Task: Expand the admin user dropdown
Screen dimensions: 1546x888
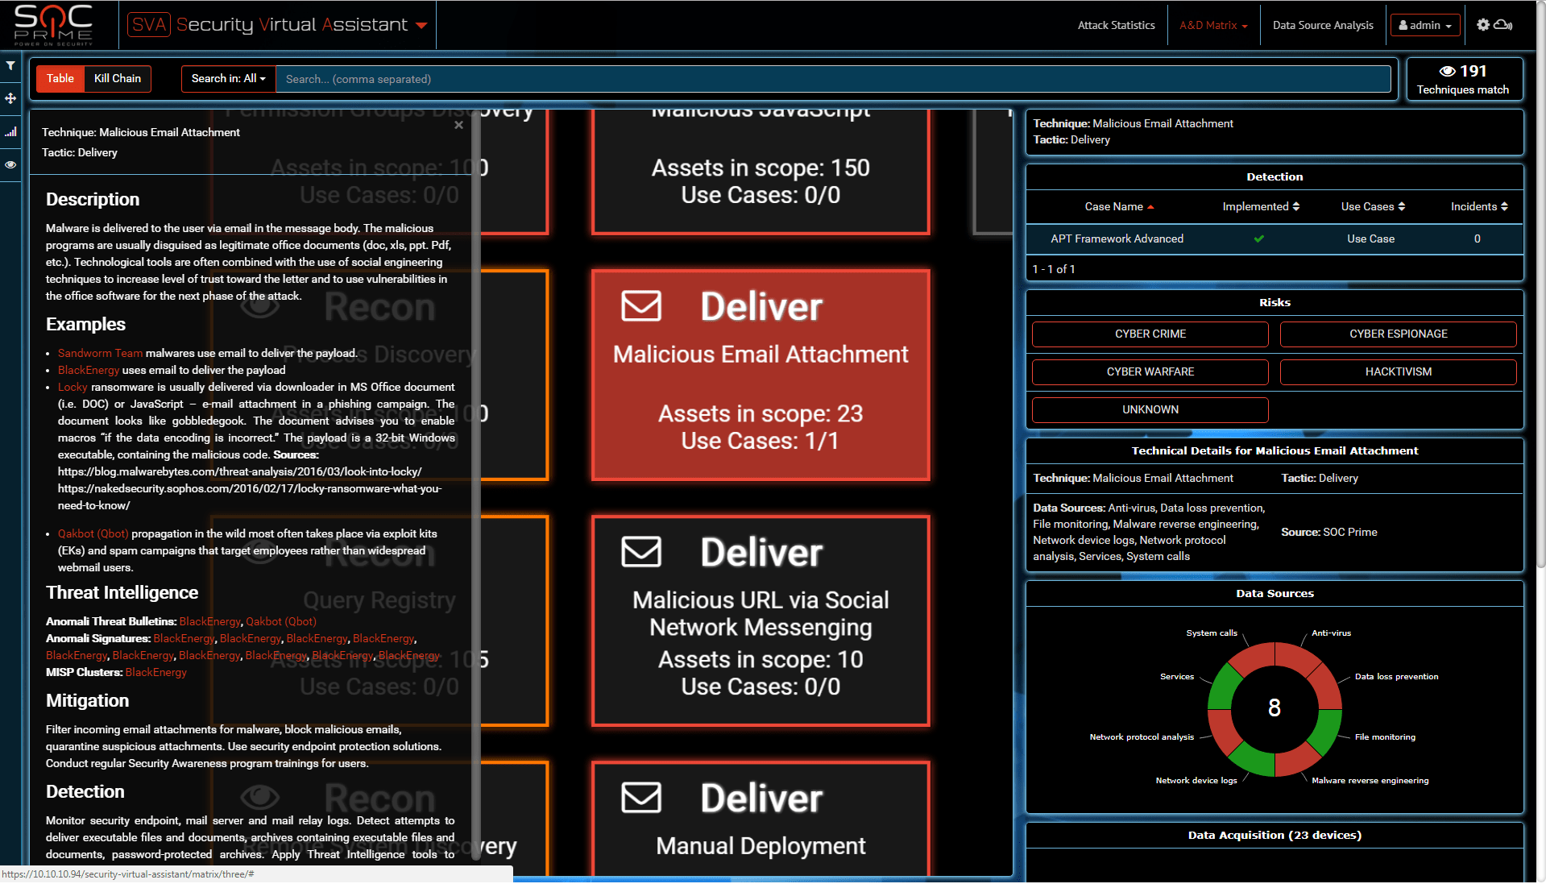Action: 1424,25
